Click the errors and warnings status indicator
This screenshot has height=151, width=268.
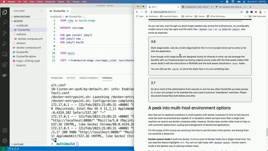pyautogui.click(x=14, y=148)
